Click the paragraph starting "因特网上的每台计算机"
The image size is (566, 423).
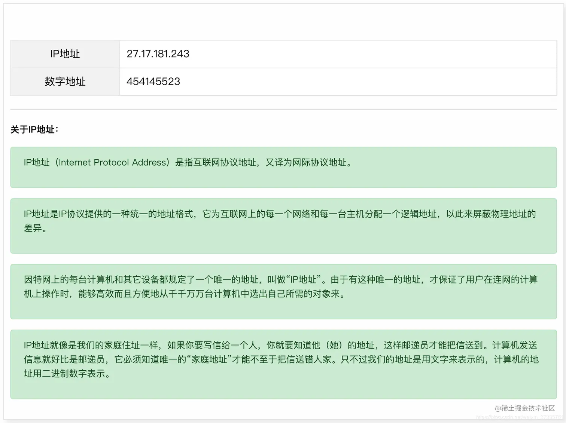pyautogui.click(x=283, y=291)
